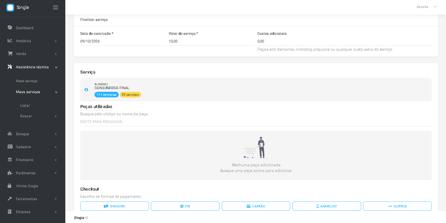Click the Valor do serviço field
The width and height of the screenshot is (446, 223).
click(x=212, y=41)
